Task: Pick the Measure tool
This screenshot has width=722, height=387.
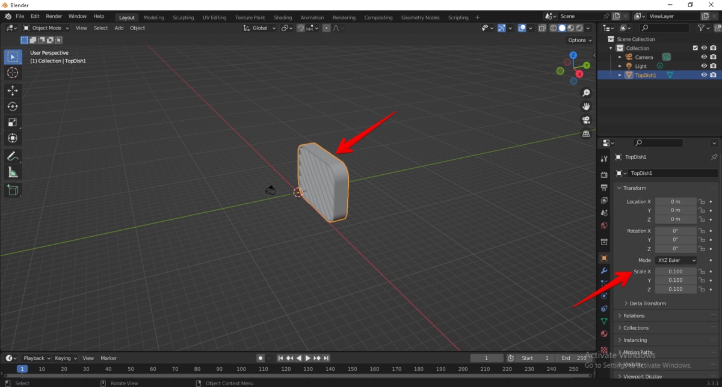Action: point(13,171)
